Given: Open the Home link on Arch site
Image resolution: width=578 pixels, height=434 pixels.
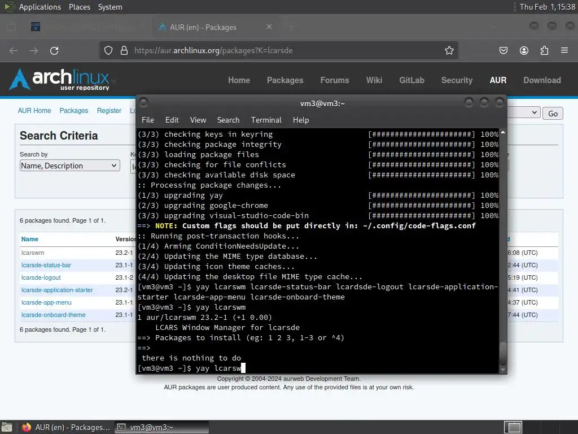Looking at the screenshot, I should coord(239,80).
